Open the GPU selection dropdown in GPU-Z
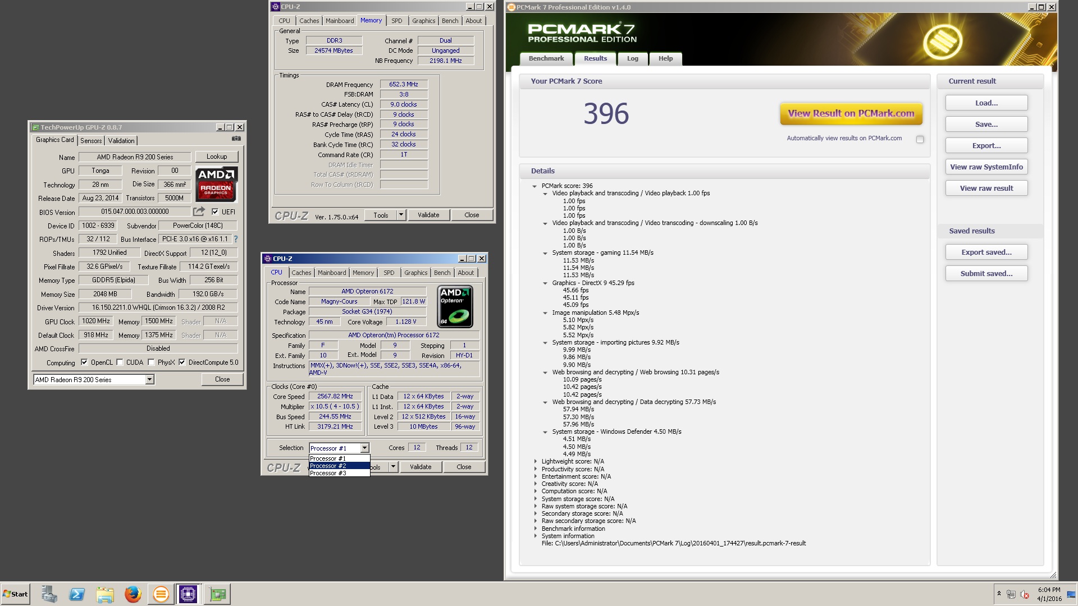 pyautogui.click(x=149, y=380)
